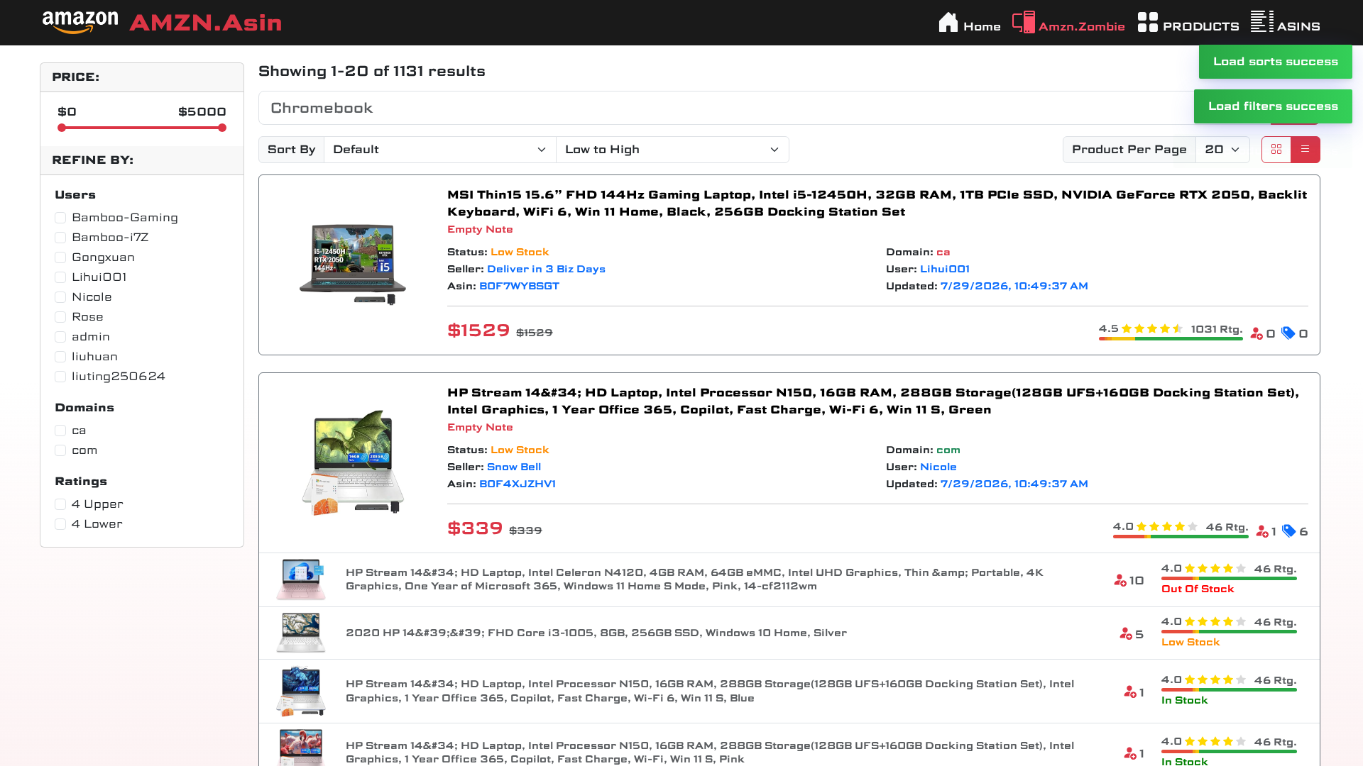
Task: Dismiss the Load filters success notification
Action: (1273, 106)
